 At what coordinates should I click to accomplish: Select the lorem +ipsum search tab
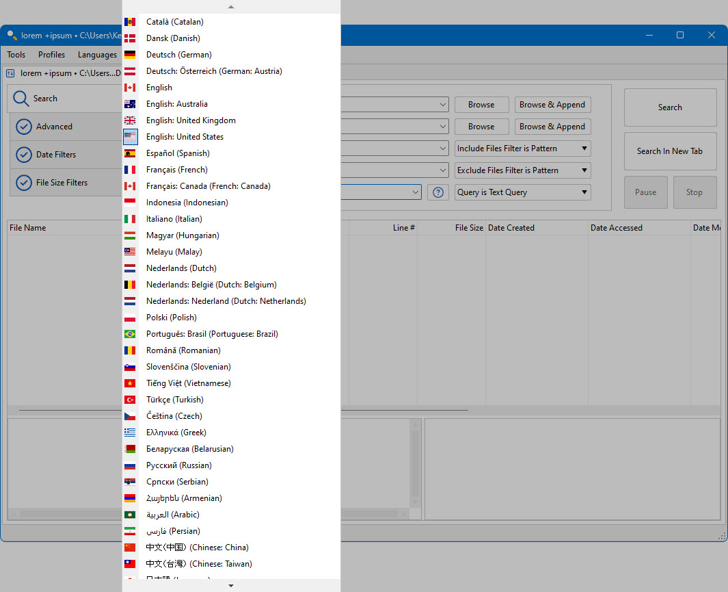pyautogui.click(x=64, y=73)
